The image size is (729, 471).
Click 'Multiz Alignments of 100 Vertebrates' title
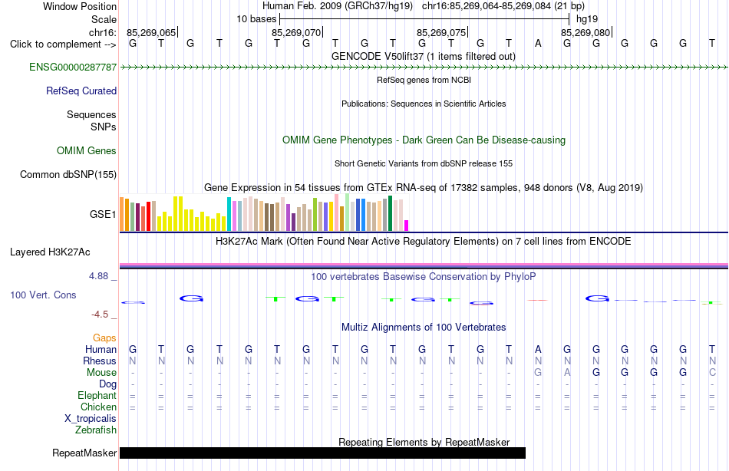click(x=424, y=328)
